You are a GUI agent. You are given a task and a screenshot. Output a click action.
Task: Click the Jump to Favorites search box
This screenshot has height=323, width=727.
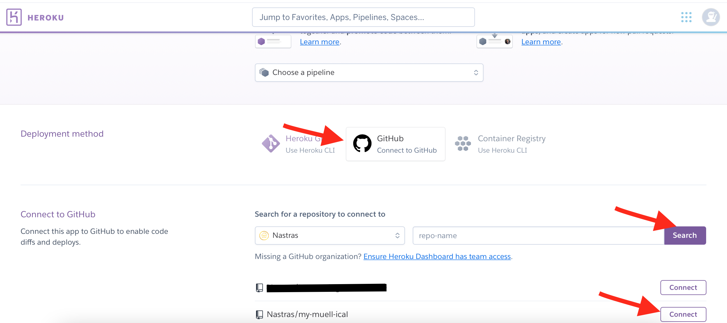click(x=363, y=17)
